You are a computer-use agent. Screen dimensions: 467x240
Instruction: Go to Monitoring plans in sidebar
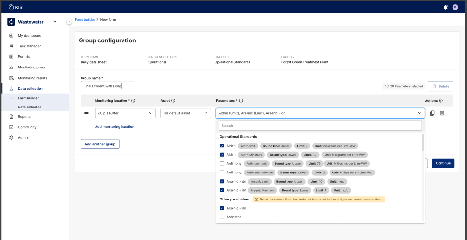31,67
